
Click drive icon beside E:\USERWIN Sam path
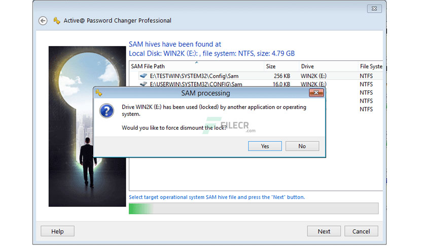[144, 84]
